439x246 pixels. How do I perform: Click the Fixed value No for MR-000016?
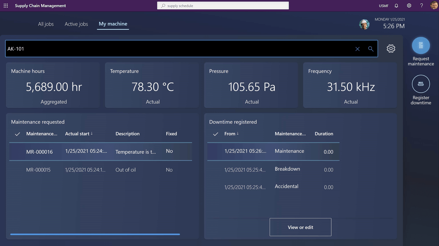169,151
